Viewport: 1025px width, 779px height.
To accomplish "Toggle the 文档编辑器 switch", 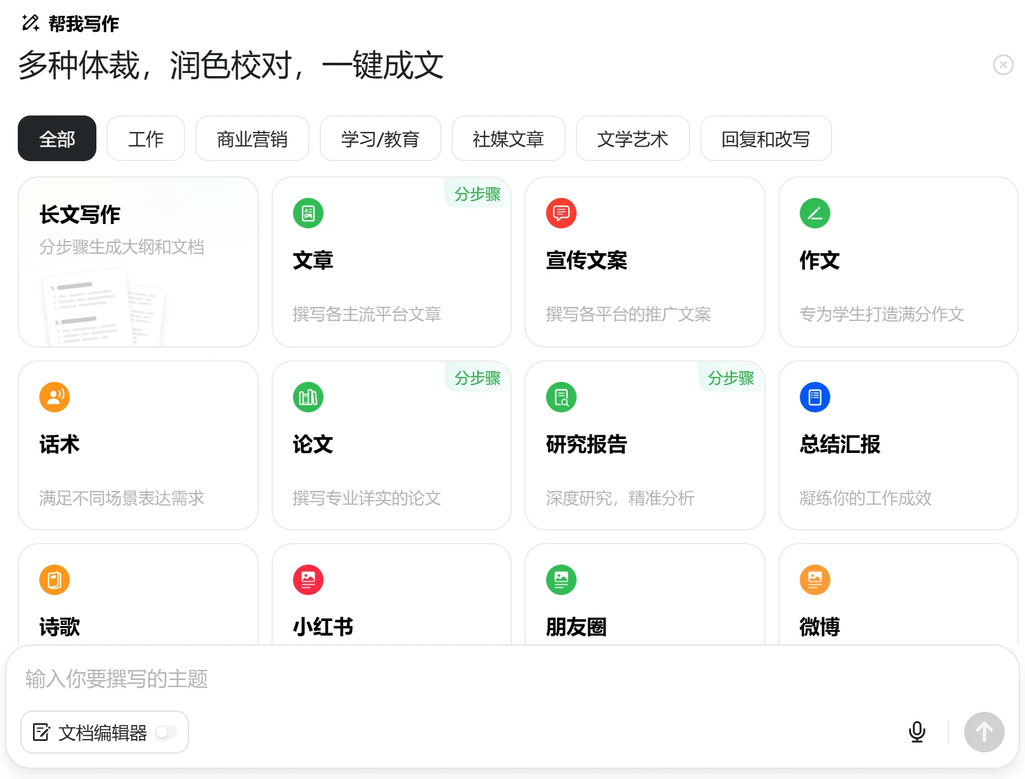I will [x=166, y=732].
